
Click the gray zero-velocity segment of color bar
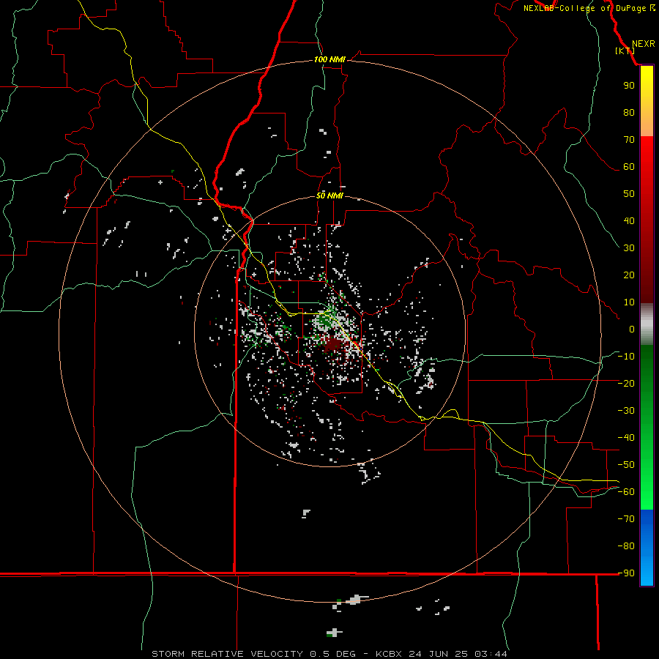[x=647, y=324]
